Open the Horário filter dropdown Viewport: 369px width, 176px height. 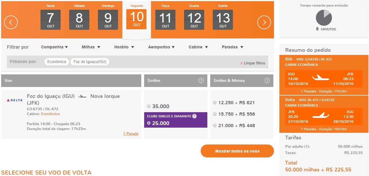pos(124,47)
